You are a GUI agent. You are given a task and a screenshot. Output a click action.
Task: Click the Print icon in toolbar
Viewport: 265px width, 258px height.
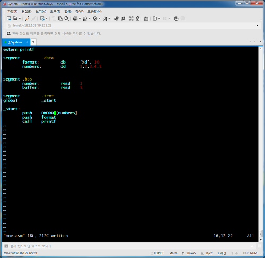pos(75,19)
